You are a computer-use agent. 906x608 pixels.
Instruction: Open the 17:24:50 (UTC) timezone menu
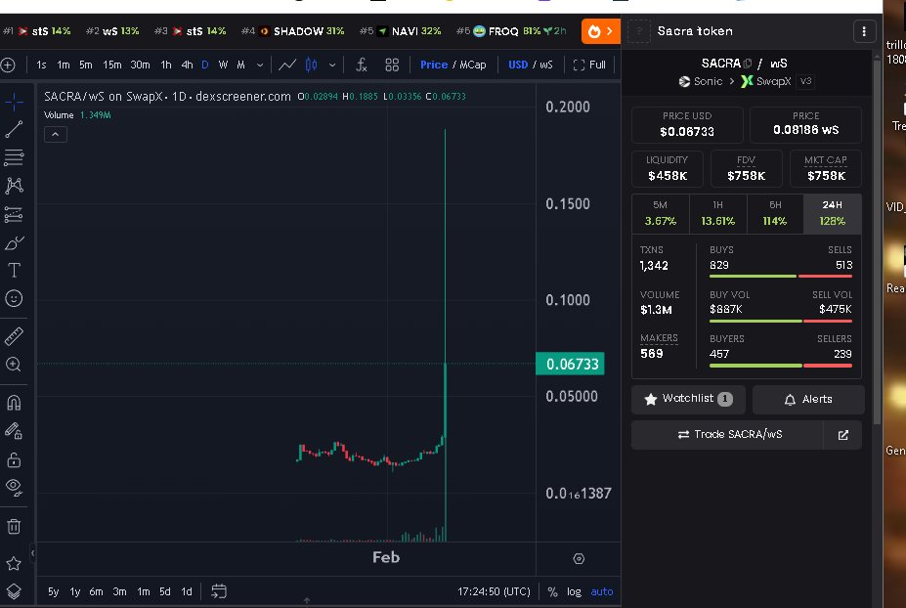tap(494, 591)
